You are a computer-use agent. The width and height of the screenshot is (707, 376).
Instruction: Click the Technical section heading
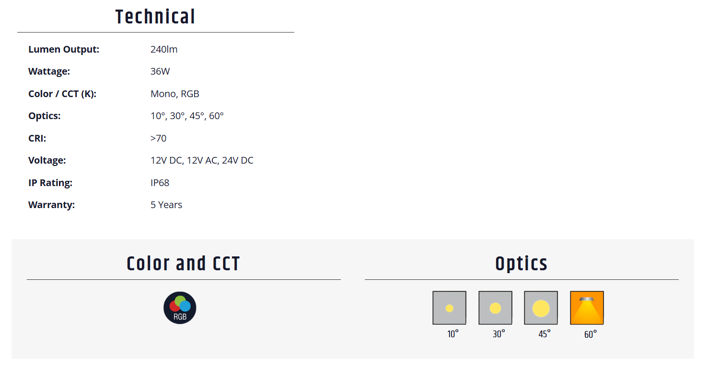(x=155, y=17)
